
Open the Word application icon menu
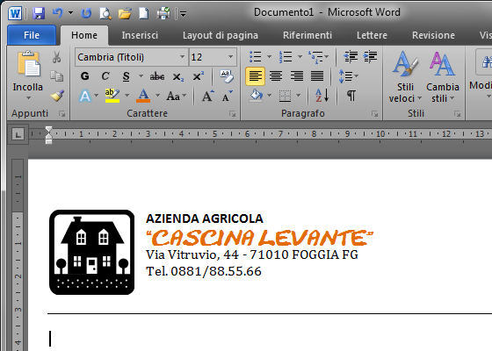point(15,13)
